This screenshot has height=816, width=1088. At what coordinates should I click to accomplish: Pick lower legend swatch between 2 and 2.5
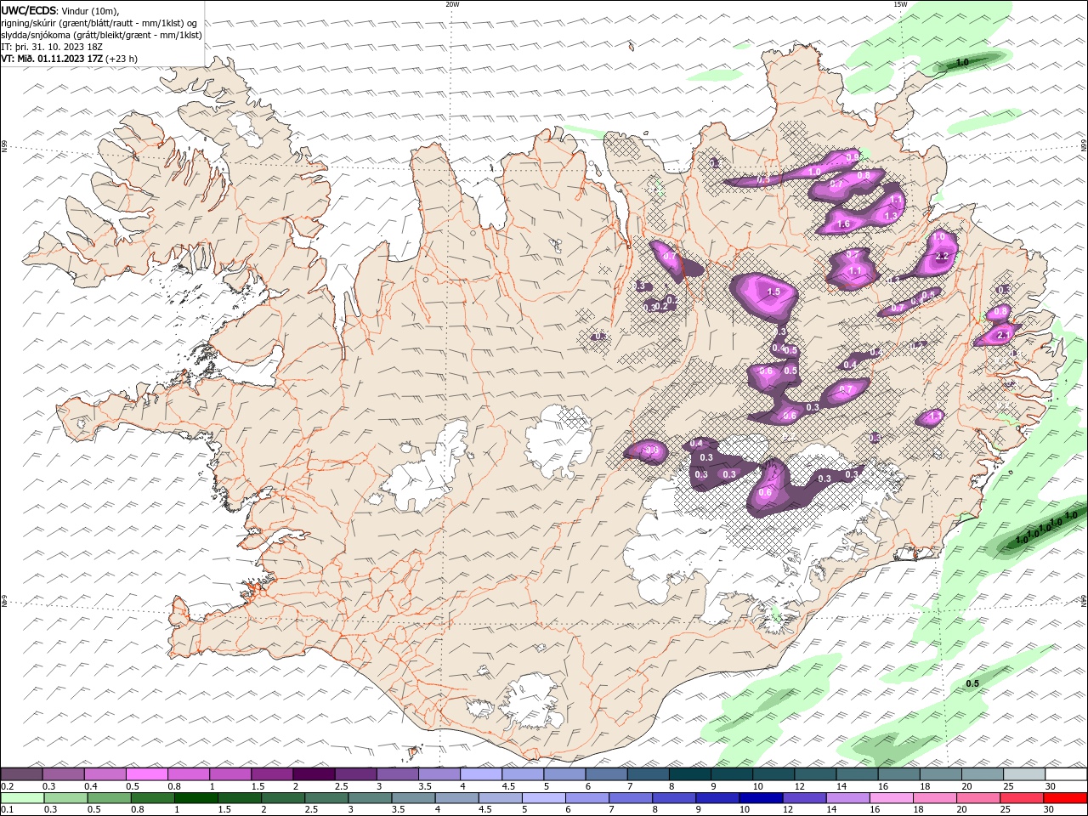(283, 798)
